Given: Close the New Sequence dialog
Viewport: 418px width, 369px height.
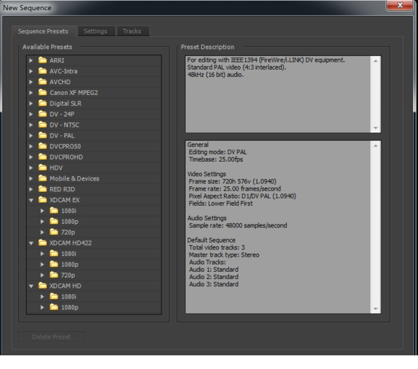Looking at the screenshot, I should click(x=399, y=5).
